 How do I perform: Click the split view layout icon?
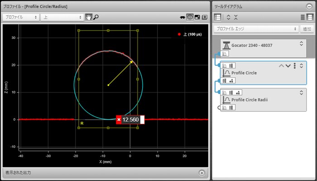197,17
